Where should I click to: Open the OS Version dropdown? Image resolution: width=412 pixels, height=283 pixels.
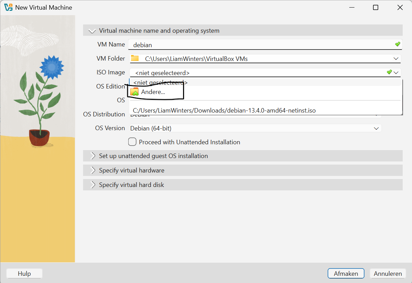click(x=255, y=128)
